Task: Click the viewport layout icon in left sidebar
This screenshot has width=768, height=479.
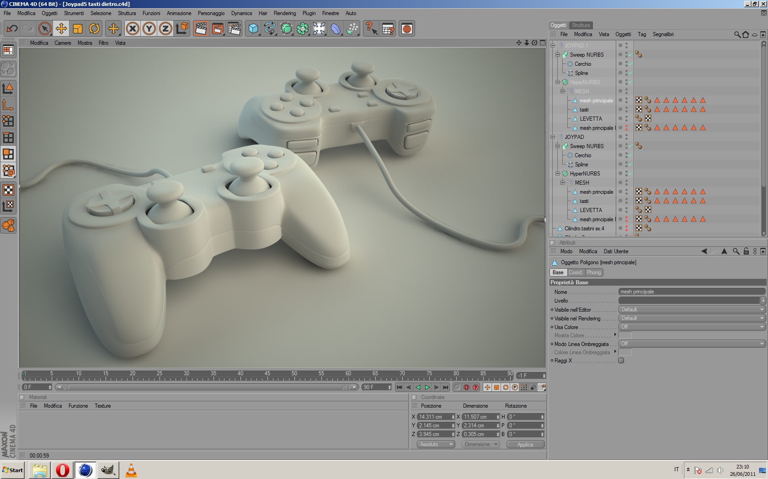Action: (8, 50)
